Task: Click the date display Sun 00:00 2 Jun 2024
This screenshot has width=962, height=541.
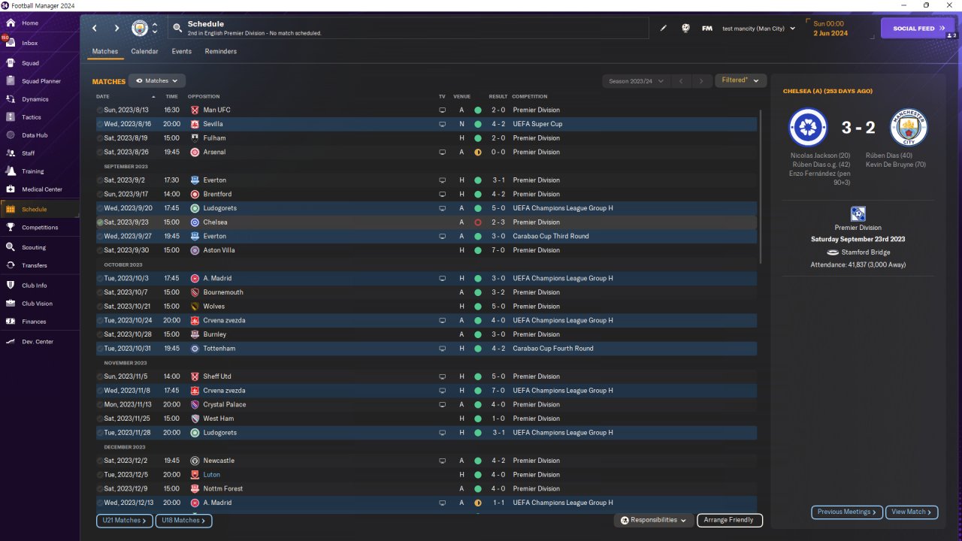Action: pos(830,29)
